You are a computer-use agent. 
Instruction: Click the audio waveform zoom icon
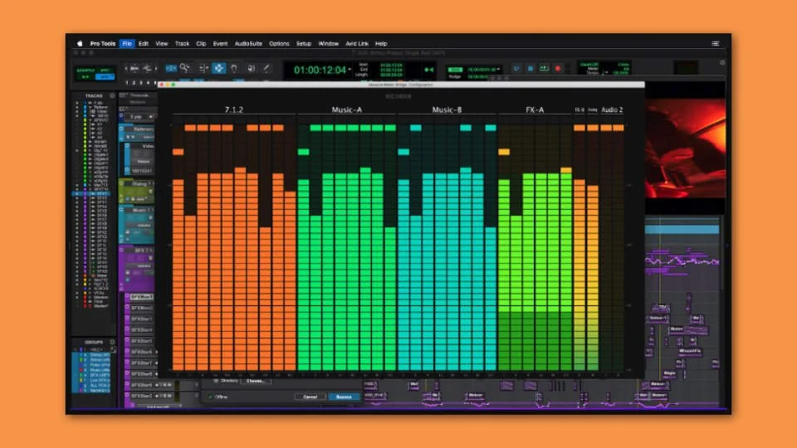[x=134, y=68]
